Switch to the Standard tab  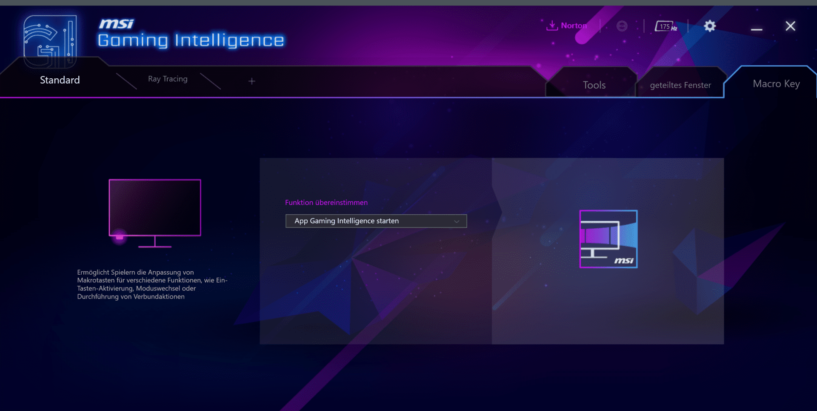pos(60,80)
